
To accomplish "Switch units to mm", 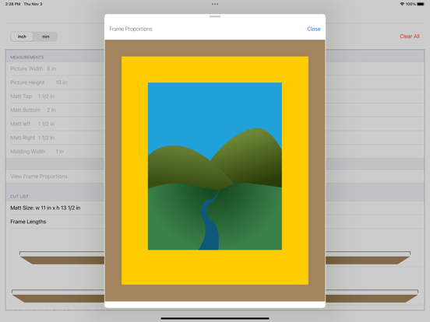I will [45, 37].
